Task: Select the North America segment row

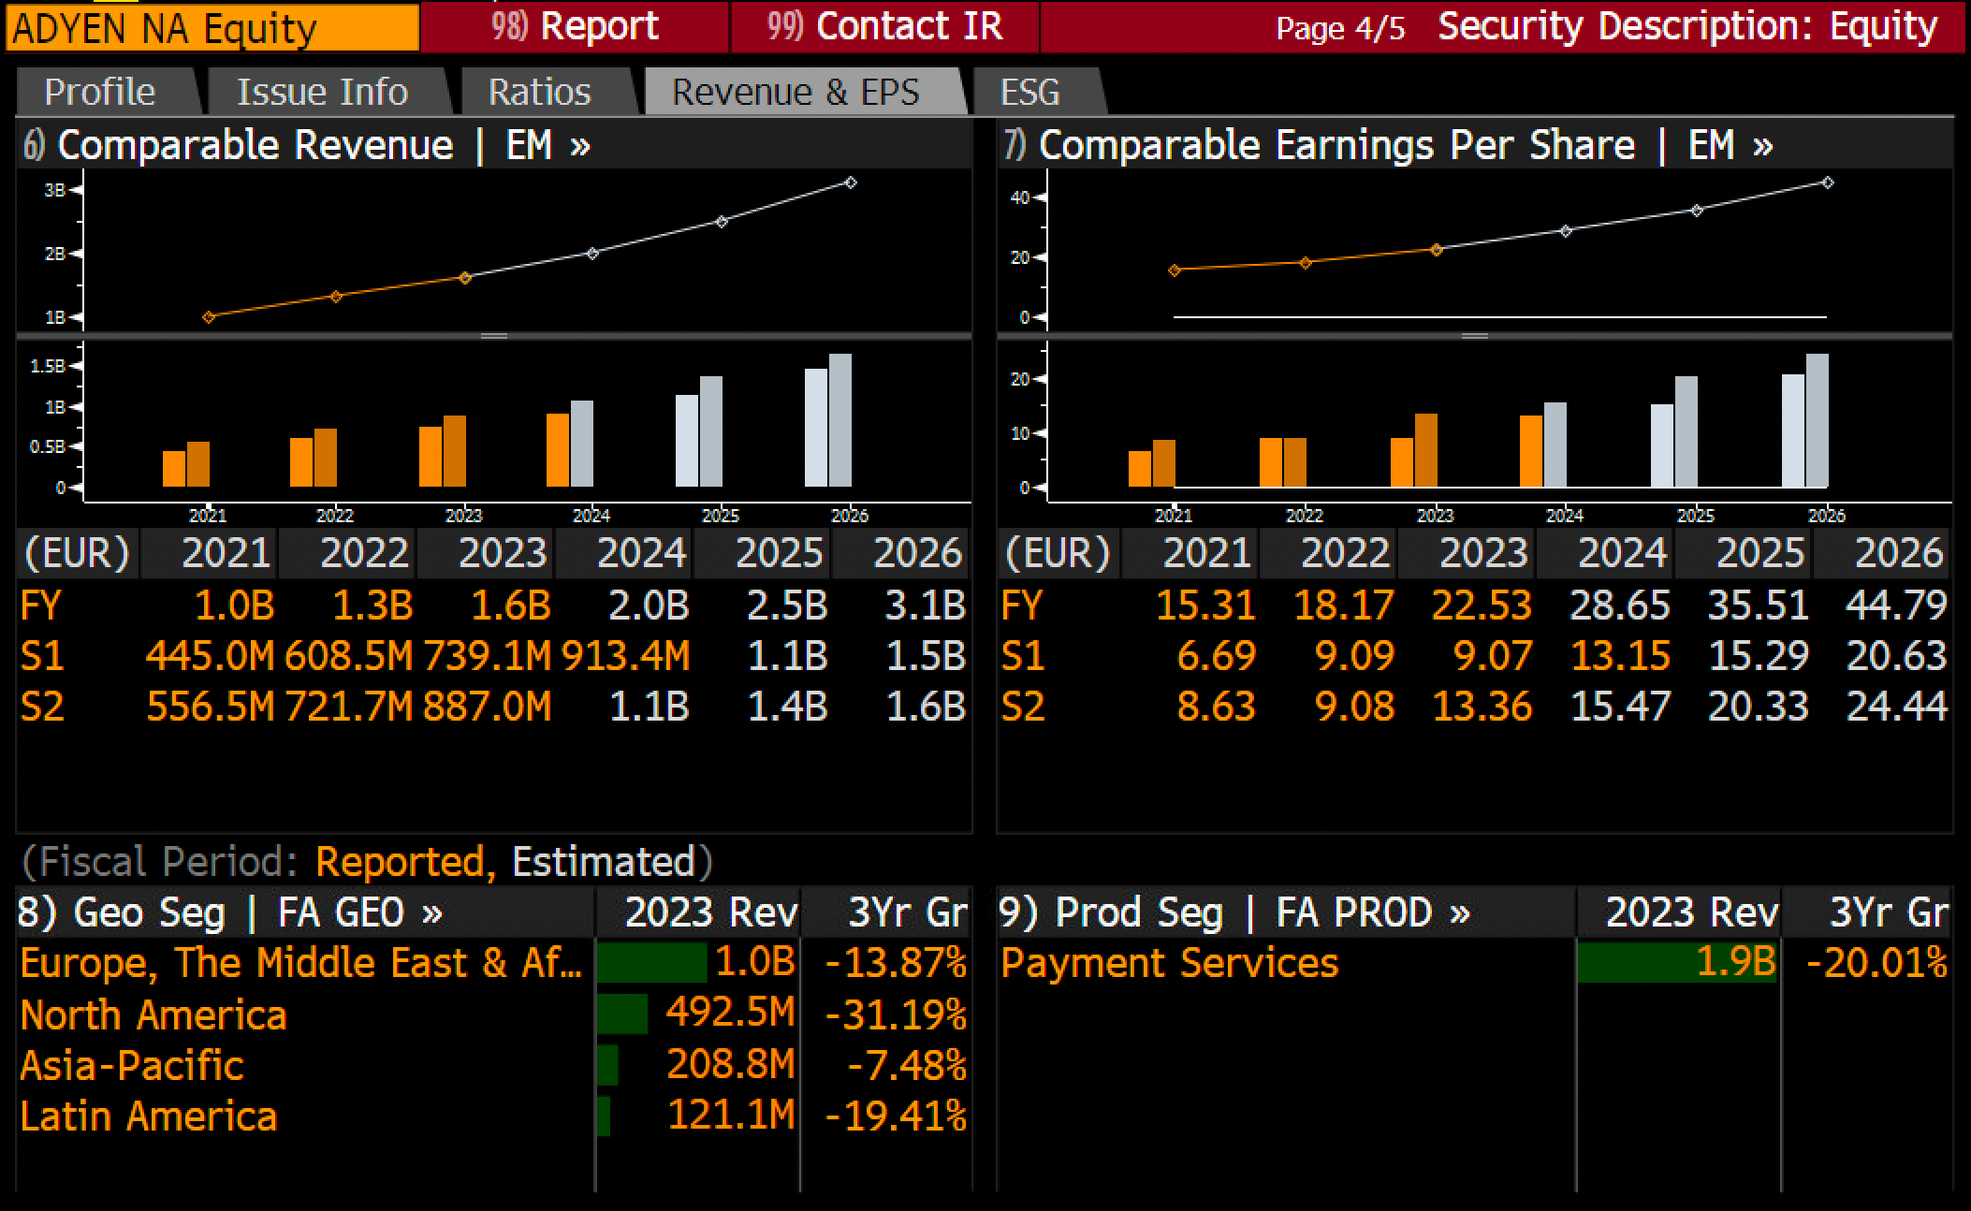Action: tap(493, 1014)
